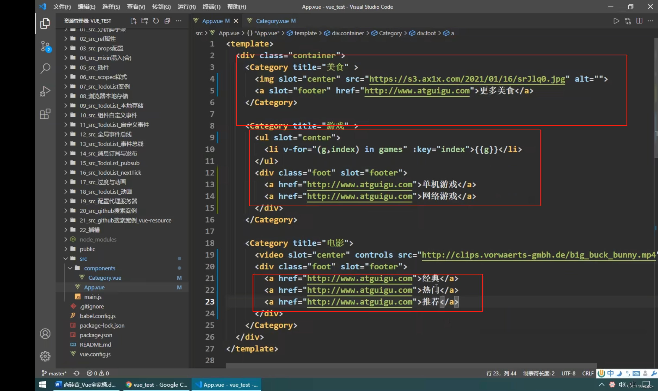Click VS Code logo in title bar
Viewport: 658px width, 391px height.
point(43,7)
